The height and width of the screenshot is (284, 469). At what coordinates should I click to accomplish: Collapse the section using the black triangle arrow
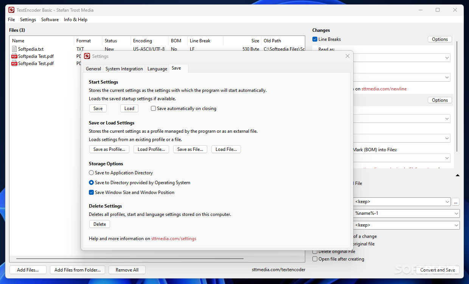(458, 175)
